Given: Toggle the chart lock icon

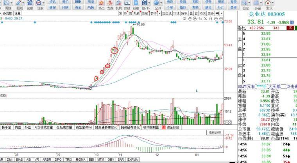Looking at the screenshot, I should tap(210, 19).
